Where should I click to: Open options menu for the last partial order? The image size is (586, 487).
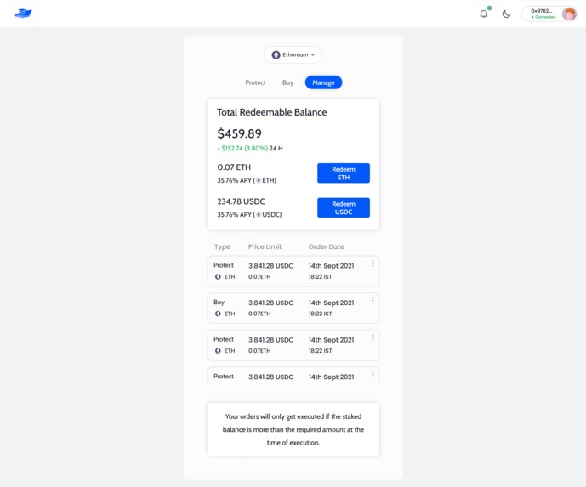click(373, 375)
